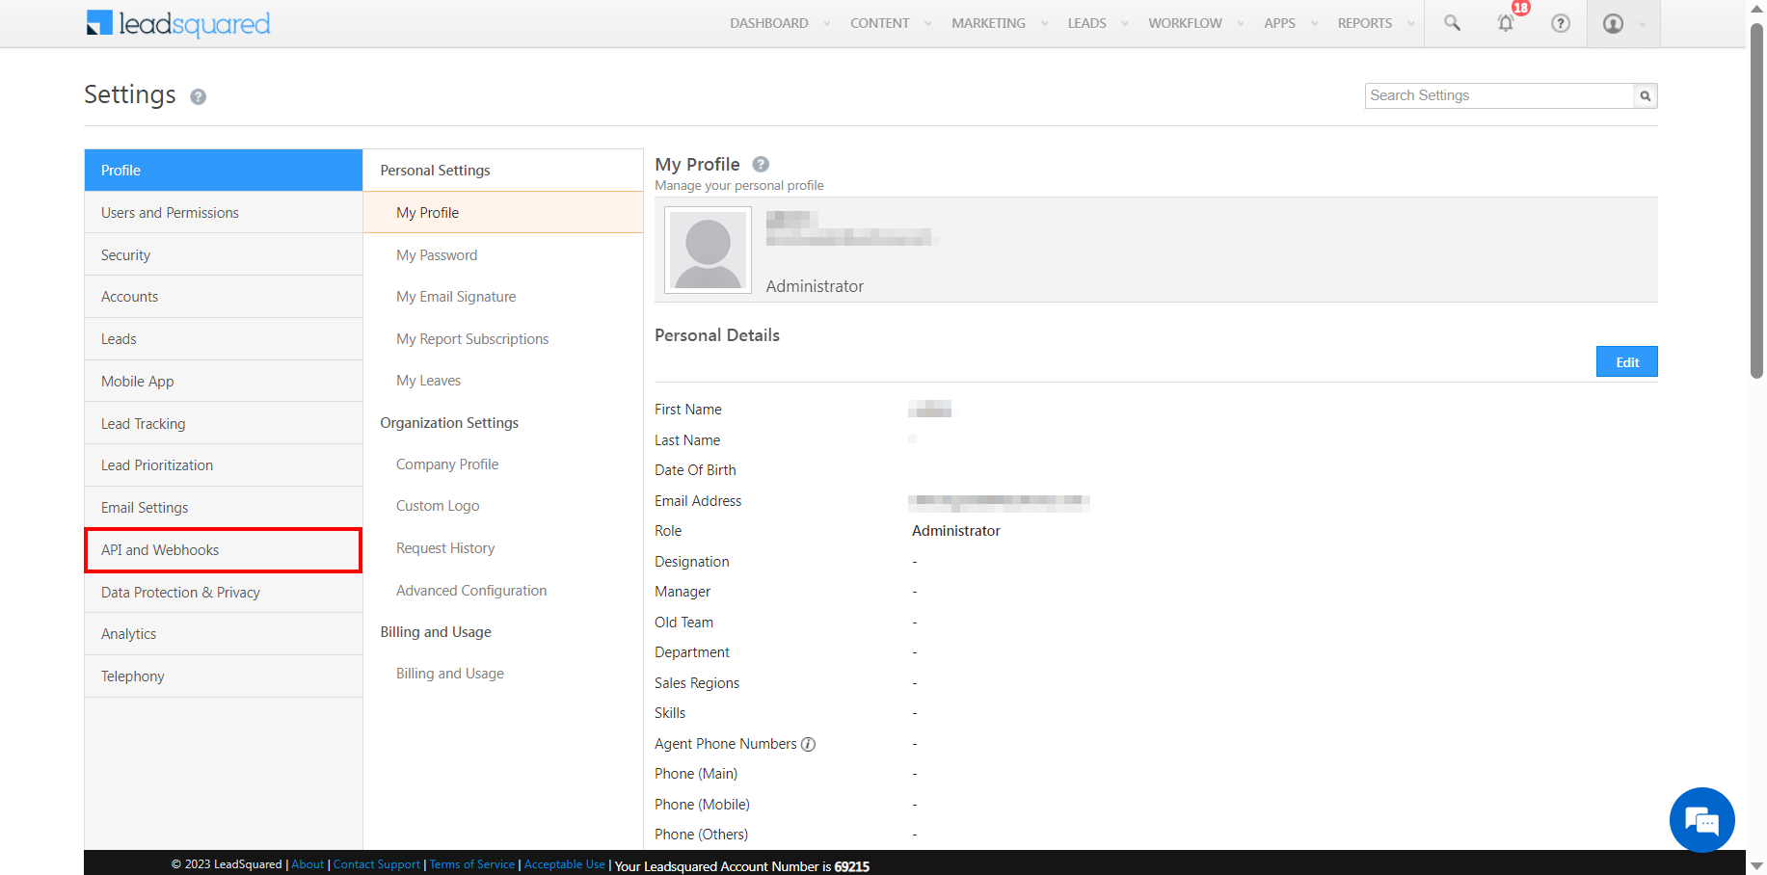The image size is (1767, 875).
Task: Expand the APPS menu arrow
Action: (1314, 24)
